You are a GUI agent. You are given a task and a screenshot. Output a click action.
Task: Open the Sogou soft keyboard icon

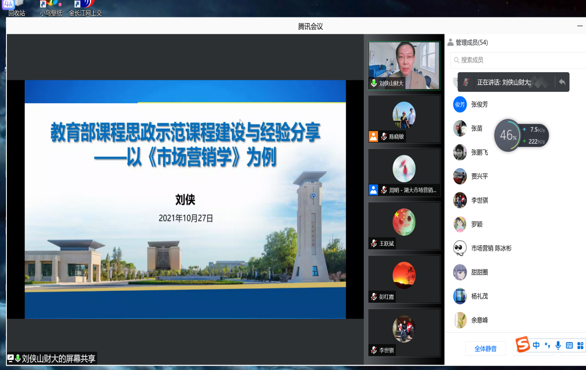(x=570, y=345)
